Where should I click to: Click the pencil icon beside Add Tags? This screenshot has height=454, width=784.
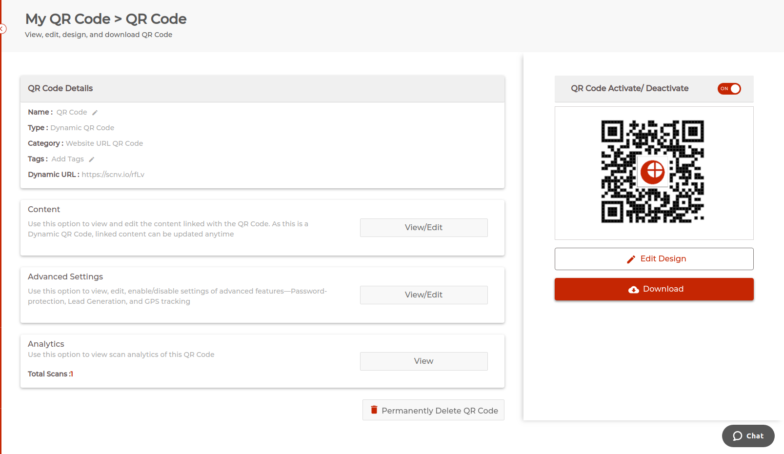tap(92, 159)
